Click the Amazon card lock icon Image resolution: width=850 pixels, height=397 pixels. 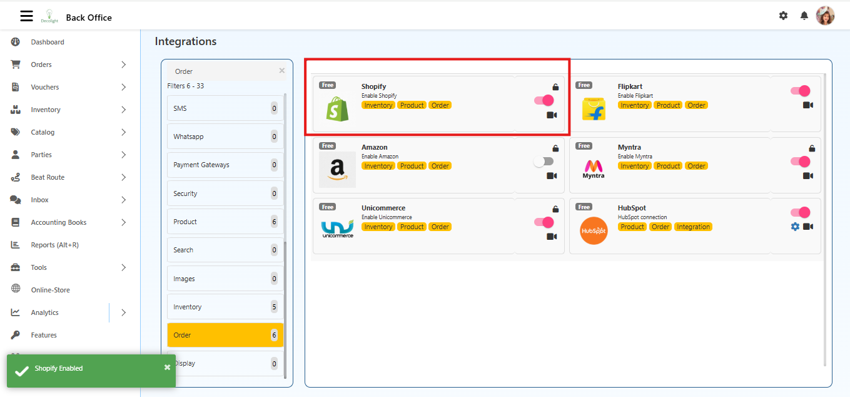tap(555, 147)
